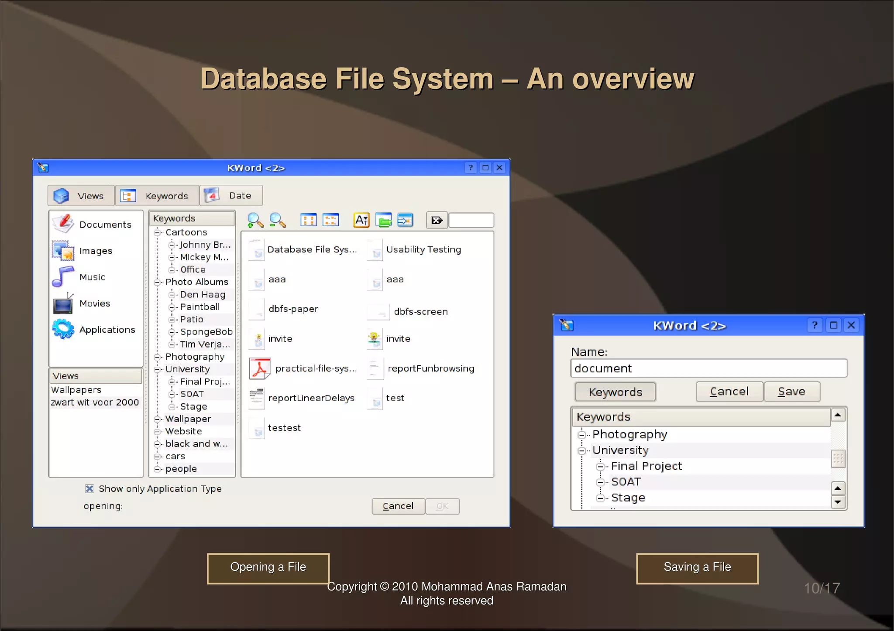Click the Save button
Viewport: 894px width, 631px height.
click(x=791, y=392)
